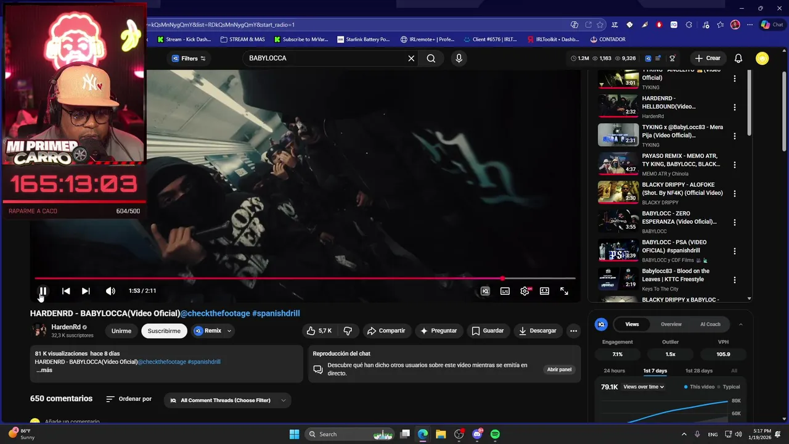Screen dimensions: 789x444
Task: Click Descargar to download the video
Action: [x=538, y=331]
